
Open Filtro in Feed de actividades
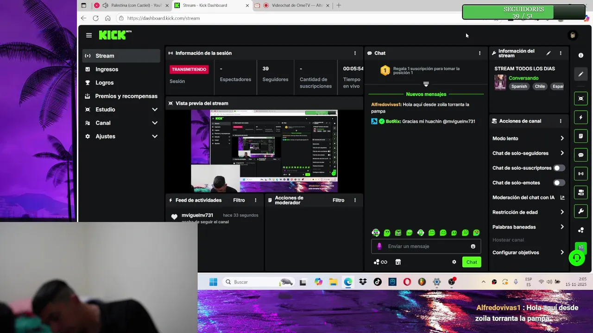pos(239,200)
